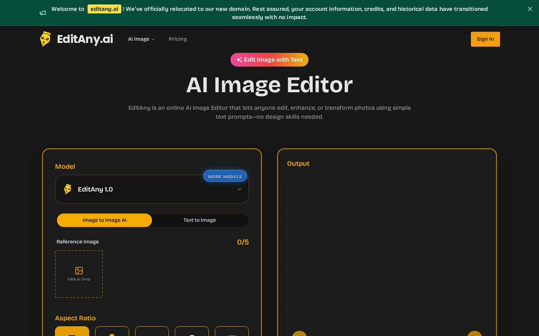Click the 0/5 reference image counter

[243, 242]
